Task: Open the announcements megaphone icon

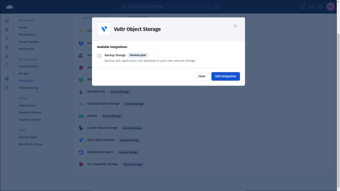Action: coord(311,7)
